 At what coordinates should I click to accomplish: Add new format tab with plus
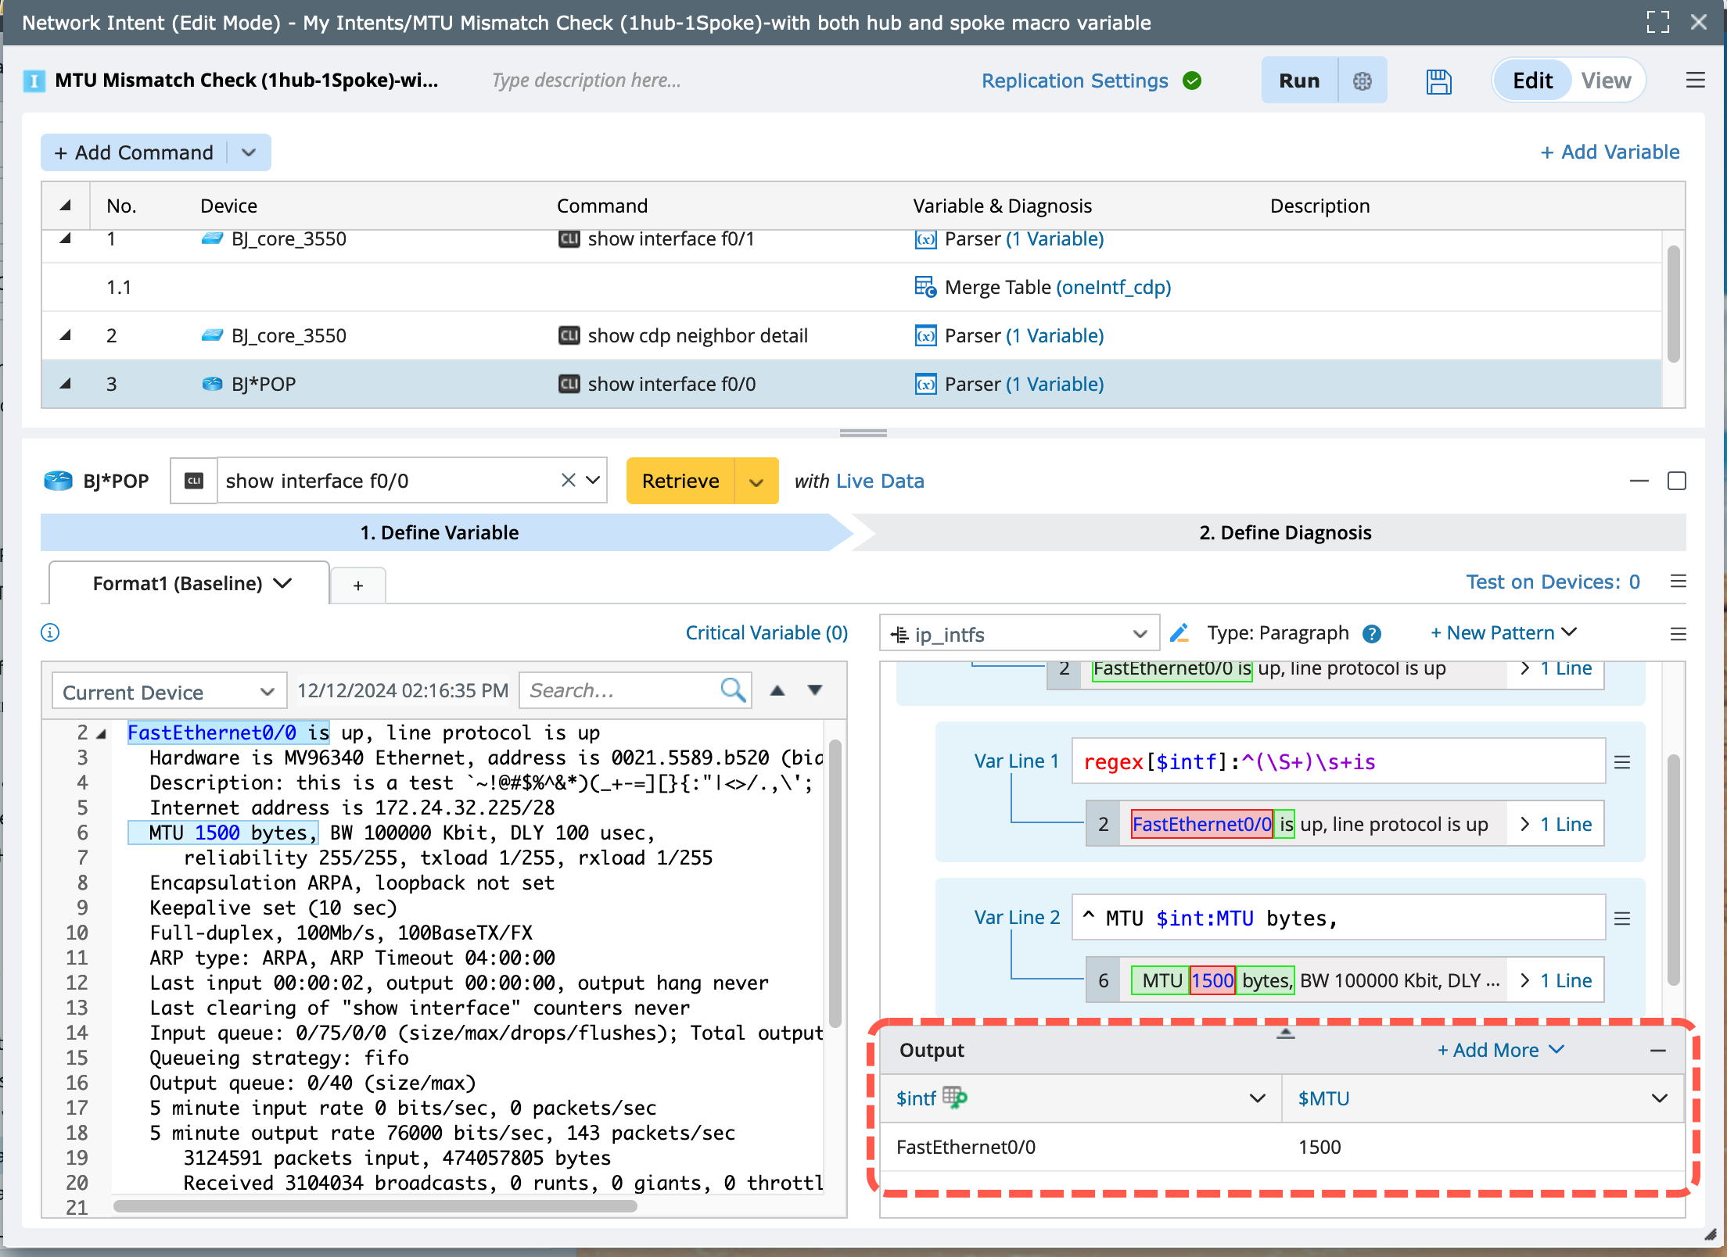(x=358, y=586)
